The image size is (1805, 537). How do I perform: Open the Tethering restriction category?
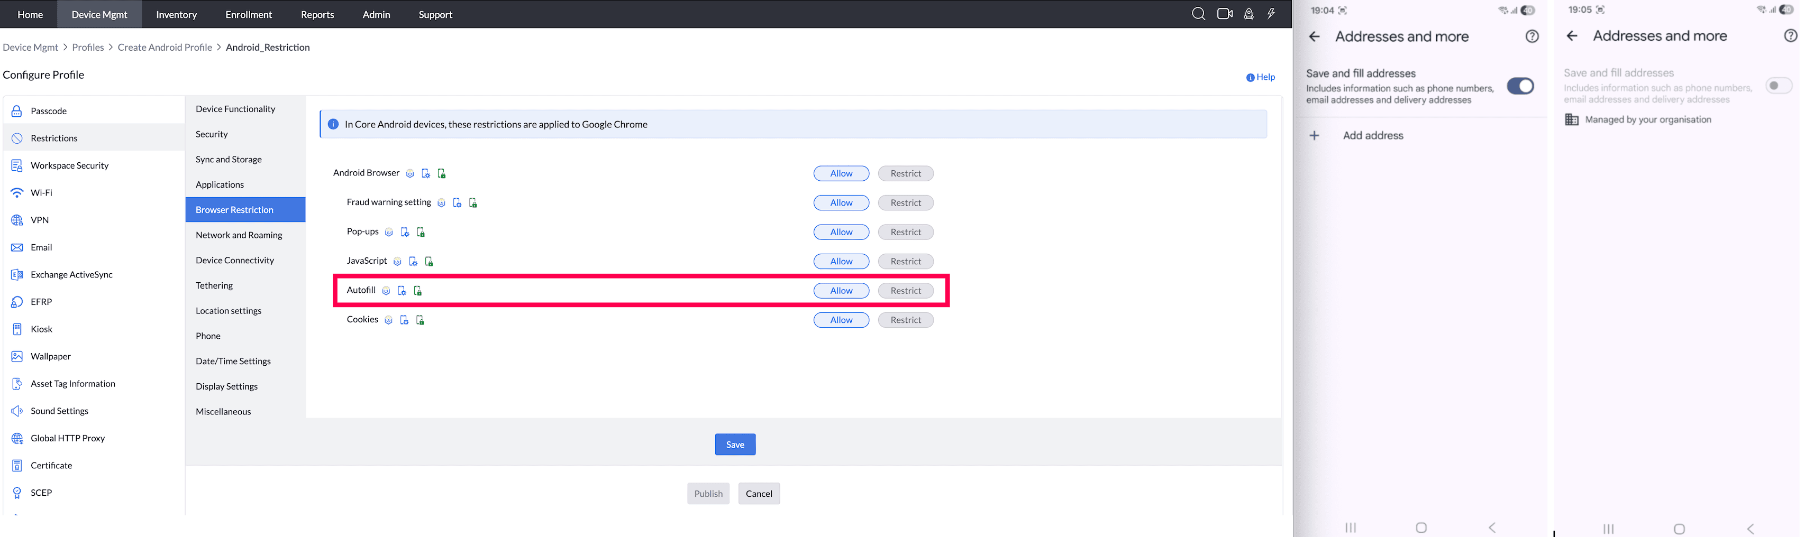245,285
